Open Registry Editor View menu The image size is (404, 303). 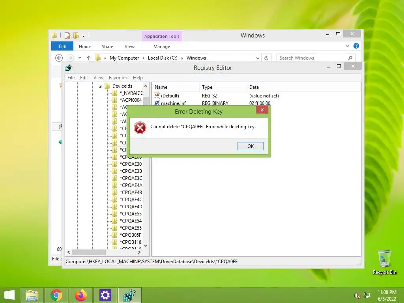[x=98, y=78]
